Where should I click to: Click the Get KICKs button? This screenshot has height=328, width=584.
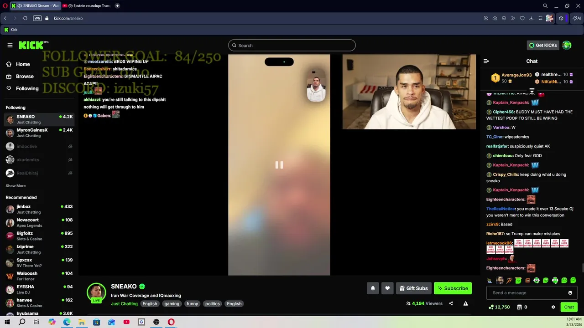point(543,45)
